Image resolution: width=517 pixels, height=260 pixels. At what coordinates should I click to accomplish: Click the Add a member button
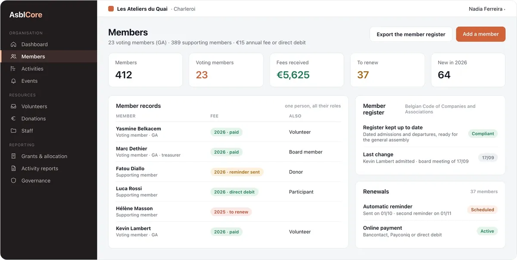click(x=481, y=34)
